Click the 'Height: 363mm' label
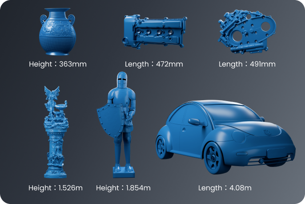 (58, 64)
